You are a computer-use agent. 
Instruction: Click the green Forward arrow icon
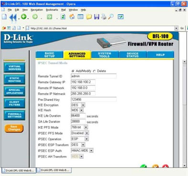[35, 17]
